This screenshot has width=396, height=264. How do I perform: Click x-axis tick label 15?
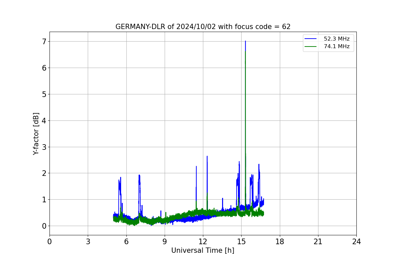coord(241,242)
